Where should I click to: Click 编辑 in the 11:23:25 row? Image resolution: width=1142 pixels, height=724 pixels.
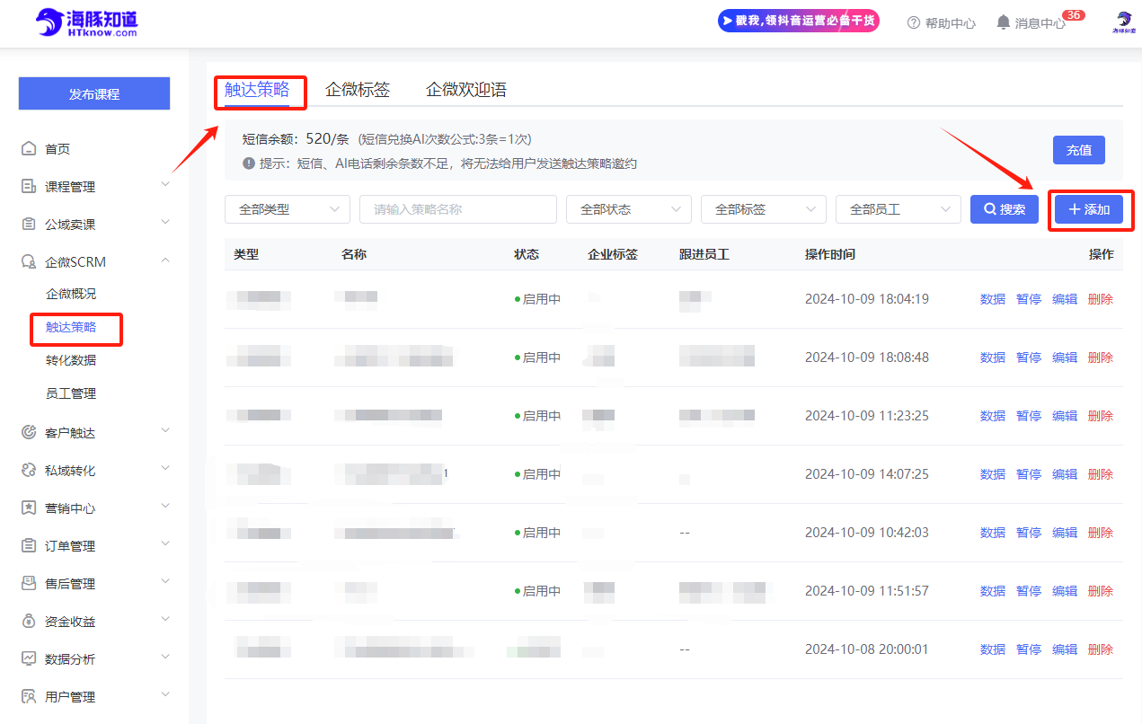click(x=1065, y=416)
